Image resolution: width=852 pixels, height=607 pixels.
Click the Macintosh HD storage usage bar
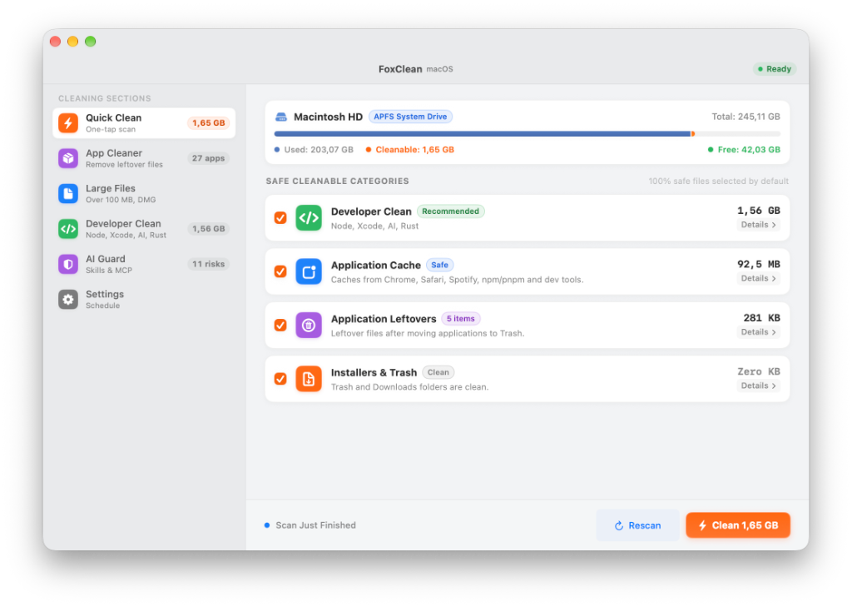(527, 134)
